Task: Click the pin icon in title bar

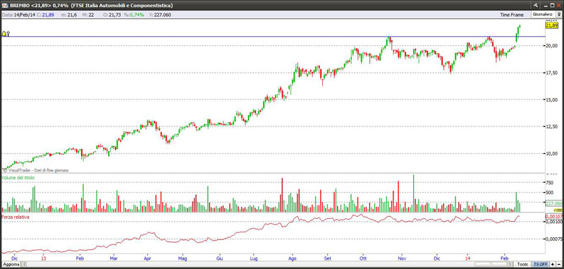Action: [536, 5]
